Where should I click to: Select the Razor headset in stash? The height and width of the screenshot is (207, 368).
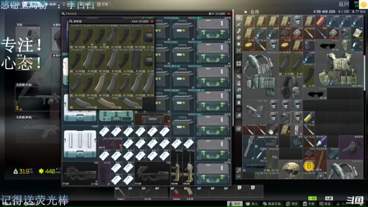(291, 86)
